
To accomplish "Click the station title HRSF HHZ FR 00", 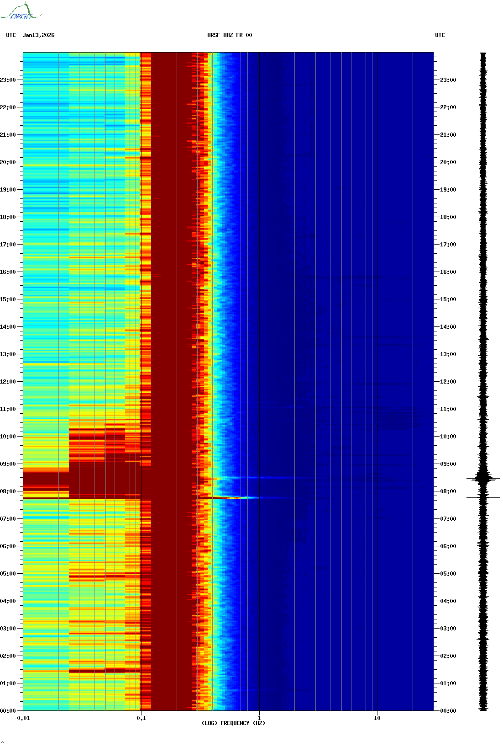I will 230,35.
